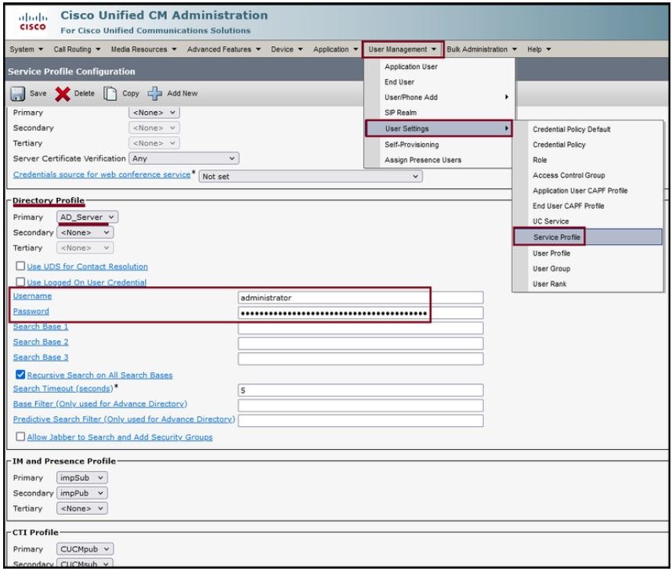Click Predictive Search Filter link
Screen dimensions: 672x571
pos(124,419)
